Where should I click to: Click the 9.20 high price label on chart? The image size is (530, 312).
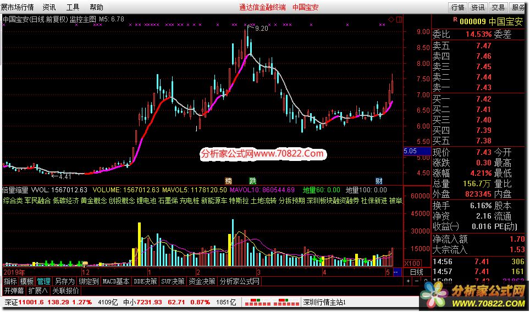coord(261,29)
